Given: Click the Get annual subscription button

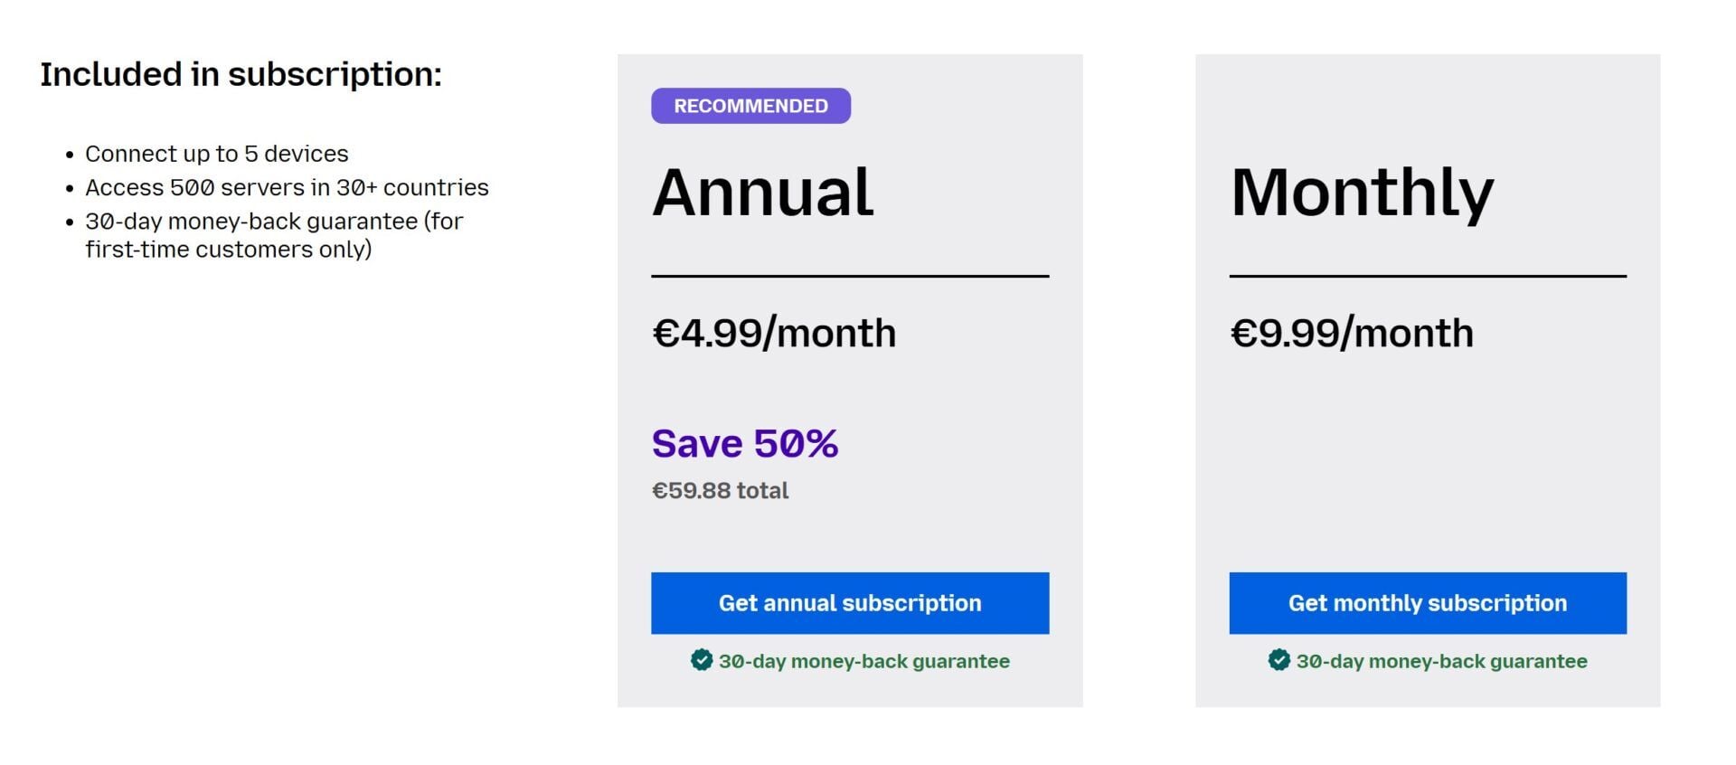Looking at the screenshot, I should pyautogui.click(x=849, y=602).
